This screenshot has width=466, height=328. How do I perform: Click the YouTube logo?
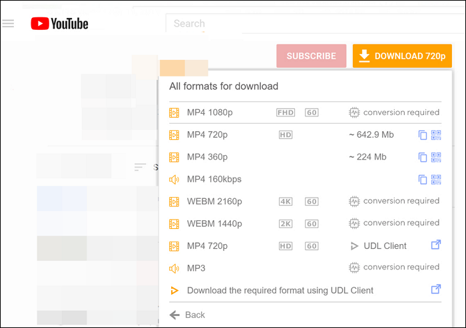(59, 23)
